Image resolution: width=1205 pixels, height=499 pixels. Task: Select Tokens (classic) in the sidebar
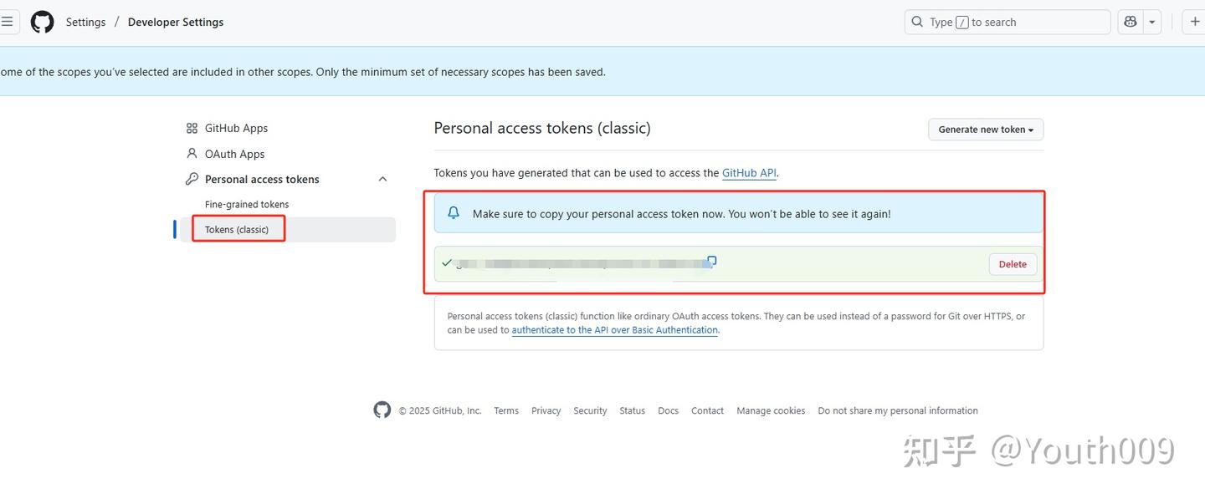coord(237,229)
